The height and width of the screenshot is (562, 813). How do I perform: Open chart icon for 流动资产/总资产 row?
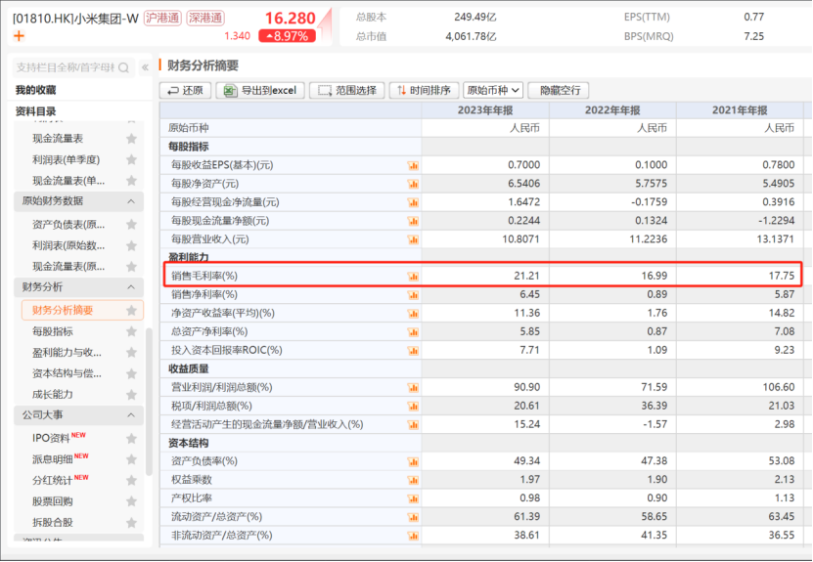pos(413,517)
